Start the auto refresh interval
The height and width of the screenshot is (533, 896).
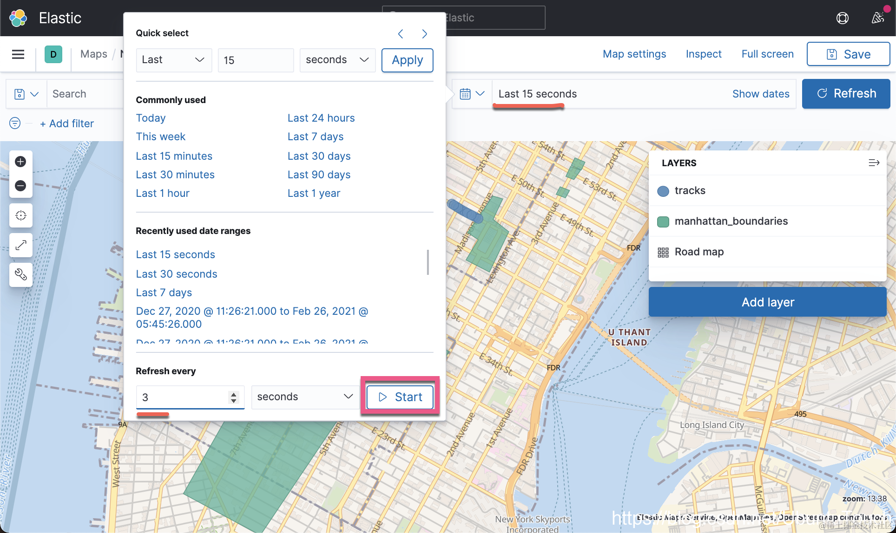tap(400, 397)
